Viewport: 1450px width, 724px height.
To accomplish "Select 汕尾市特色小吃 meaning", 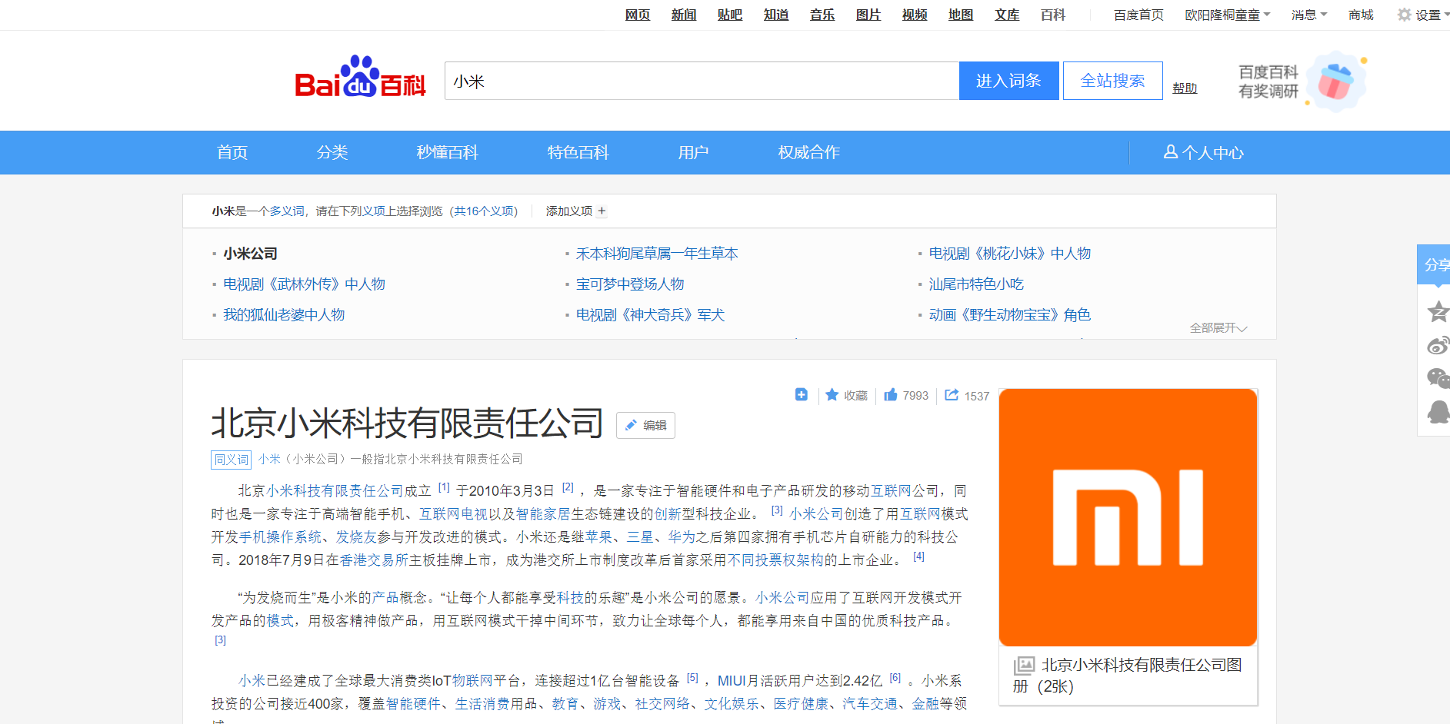I will 976,284.
